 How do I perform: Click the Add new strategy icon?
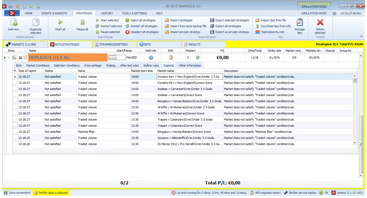(x=14, y=22)
